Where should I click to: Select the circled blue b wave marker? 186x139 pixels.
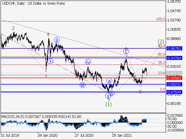click(x=112, y=93)
